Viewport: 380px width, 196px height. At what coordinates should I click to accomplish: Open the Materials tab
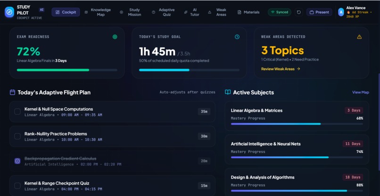pos(248,12)
